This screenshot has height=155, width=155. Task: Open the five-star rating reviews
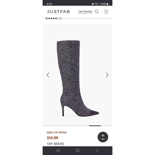point(51,18)
